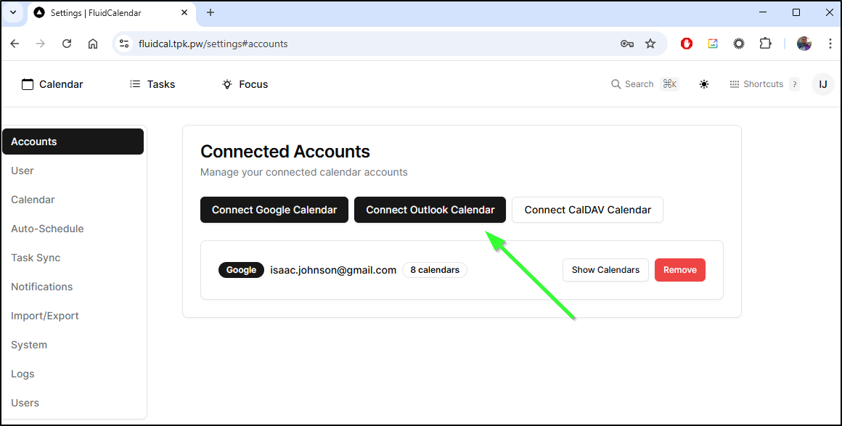The height and width of the screenshot is (426, 842).
Task: Open the browser home page icon
Action: 93,44
